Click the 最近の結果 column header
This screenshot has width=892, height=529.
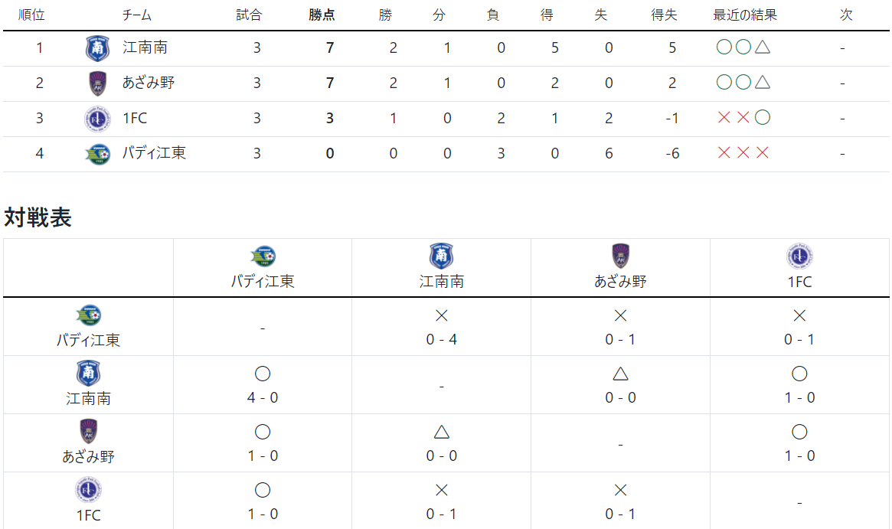pos(745,15)
